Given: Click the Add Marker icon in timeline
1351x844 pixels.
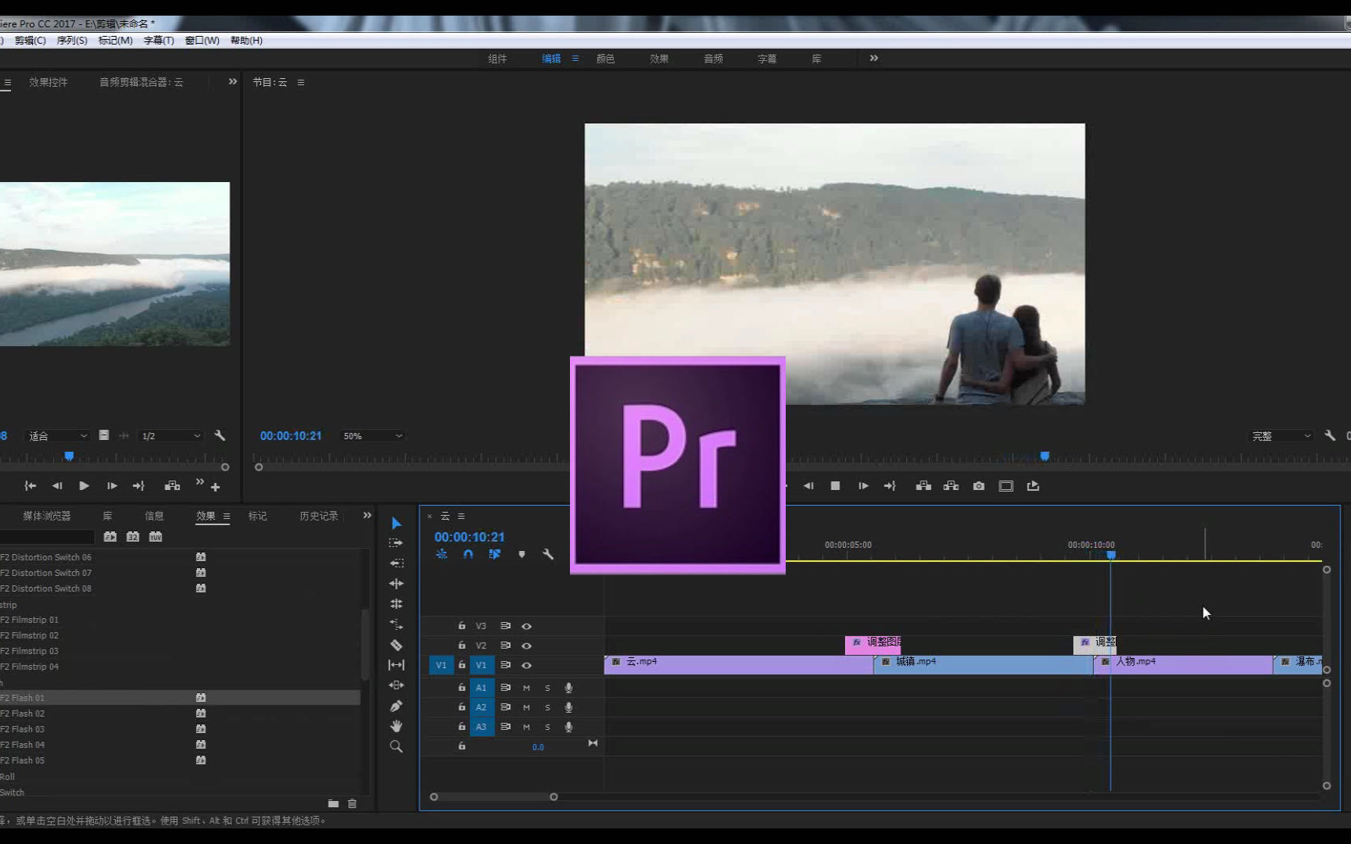Looking at the screenshot, I should (521, 554).
